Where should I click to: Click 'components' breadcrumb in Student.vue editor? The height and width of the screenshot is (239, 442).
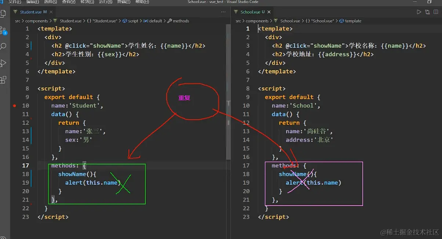pos(37,21)
